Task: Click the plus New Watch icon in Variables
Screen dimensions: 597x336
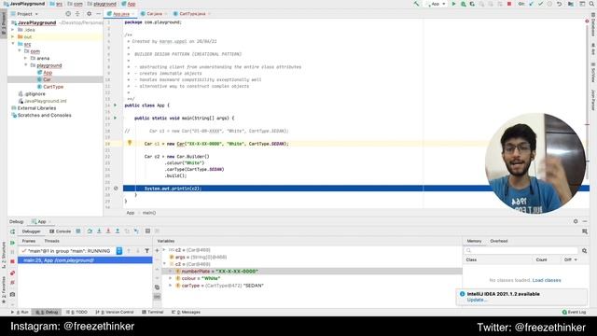Action: (x=157, y=251)
